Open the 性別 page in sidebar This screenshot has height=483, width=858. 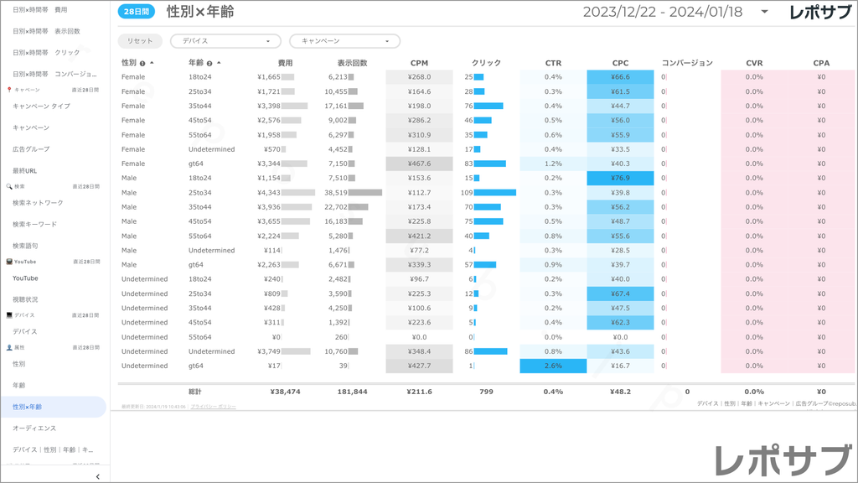click(19, 364)
